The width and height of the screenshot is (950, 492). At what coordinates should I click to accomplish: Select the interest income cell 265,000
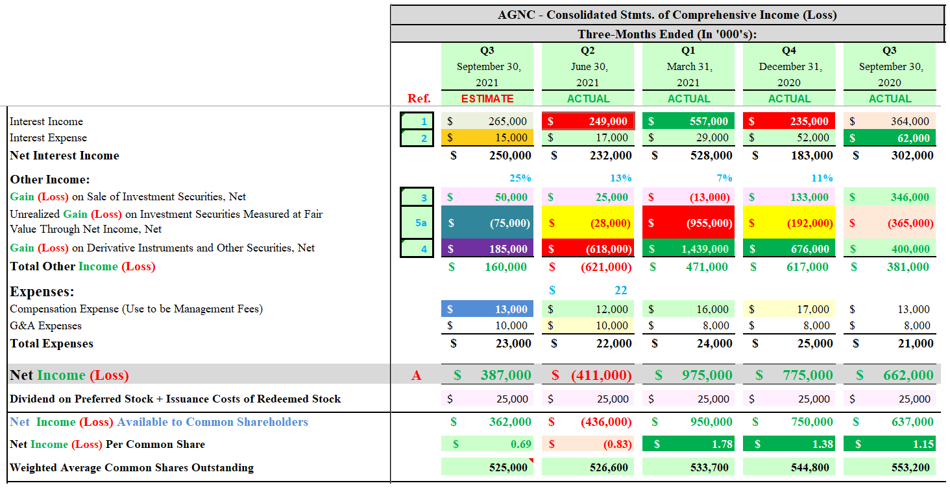pyautogui.click(x=487, y=121)
